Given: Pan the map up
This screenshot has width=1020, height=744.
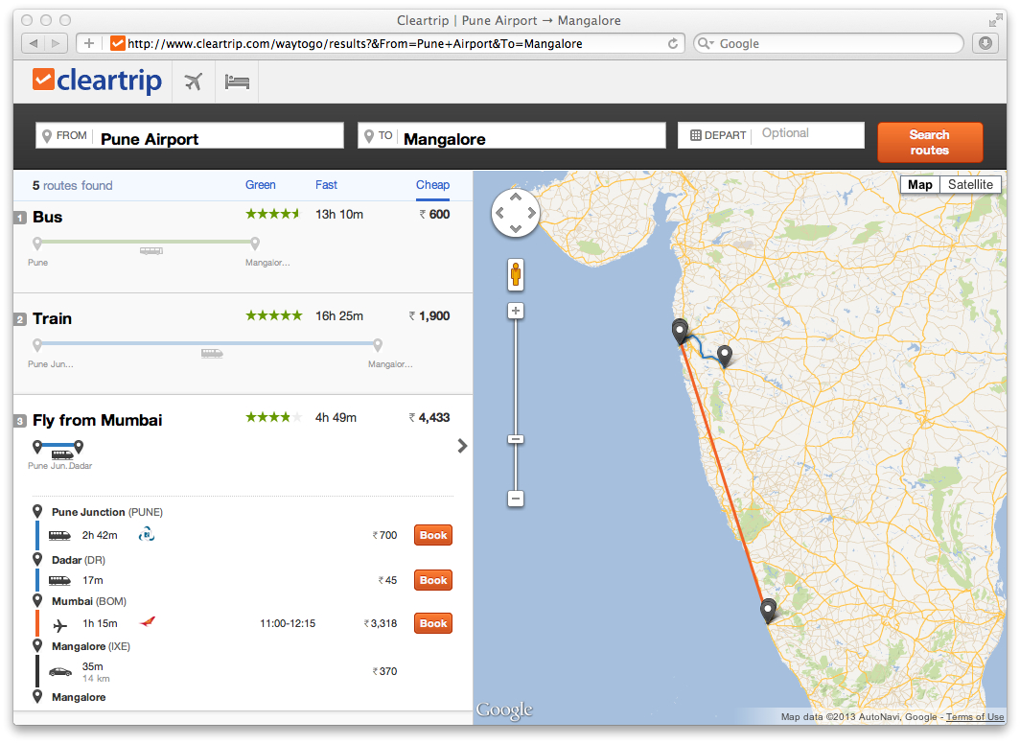Looking at the screenshot, I should pyautogui.click(x=516, y=197).
